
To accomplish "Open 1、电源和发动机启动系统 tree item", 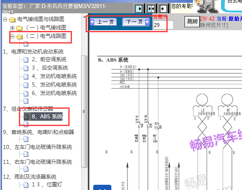I will click(33, 52).
